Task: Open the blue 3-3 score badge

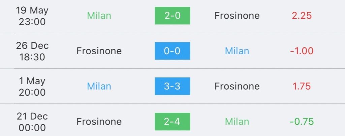Action: [x=172, y=86]
